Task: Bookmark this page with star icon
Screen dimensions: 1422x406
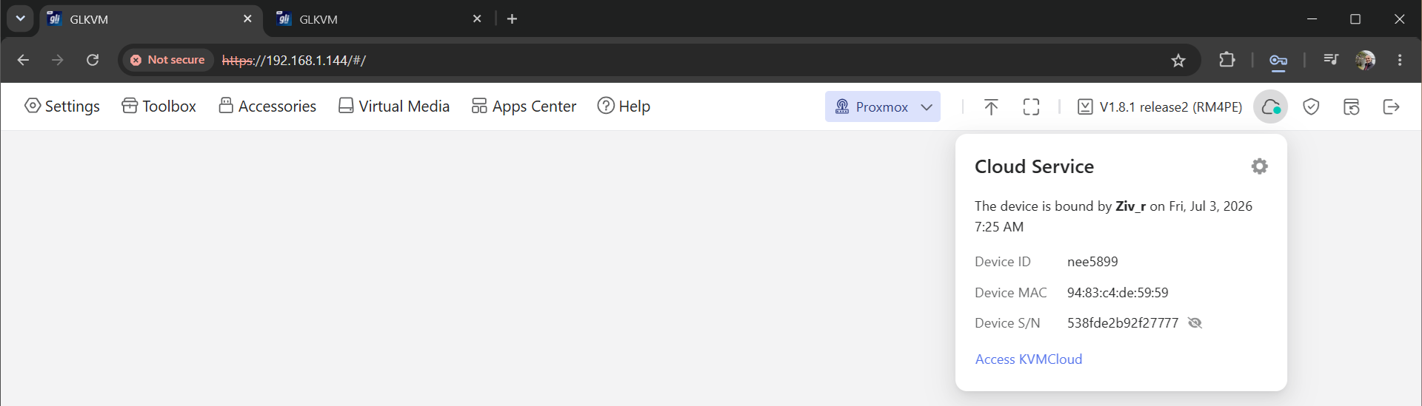Action: (x=1178, y=61)
